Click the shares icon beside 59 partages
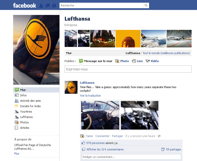The image size is (197, 161). click(x=163, y=149)
